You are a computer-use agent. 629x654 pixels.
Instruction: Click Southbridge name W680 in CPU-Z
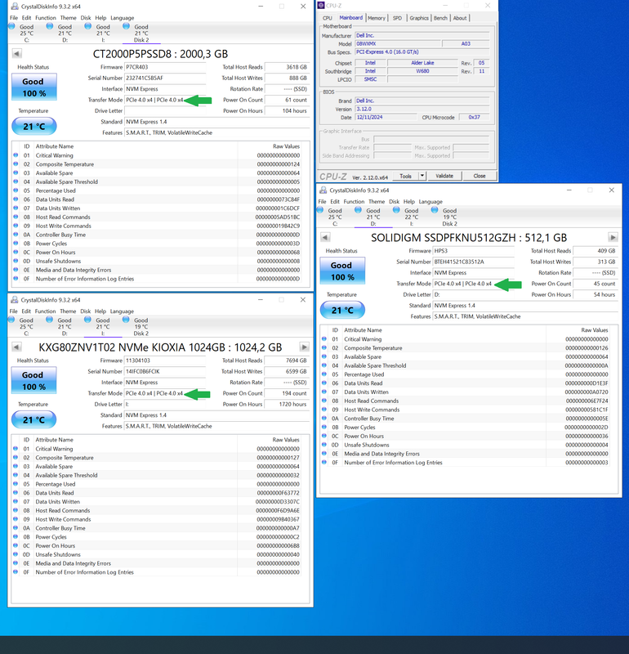point(422,71)
